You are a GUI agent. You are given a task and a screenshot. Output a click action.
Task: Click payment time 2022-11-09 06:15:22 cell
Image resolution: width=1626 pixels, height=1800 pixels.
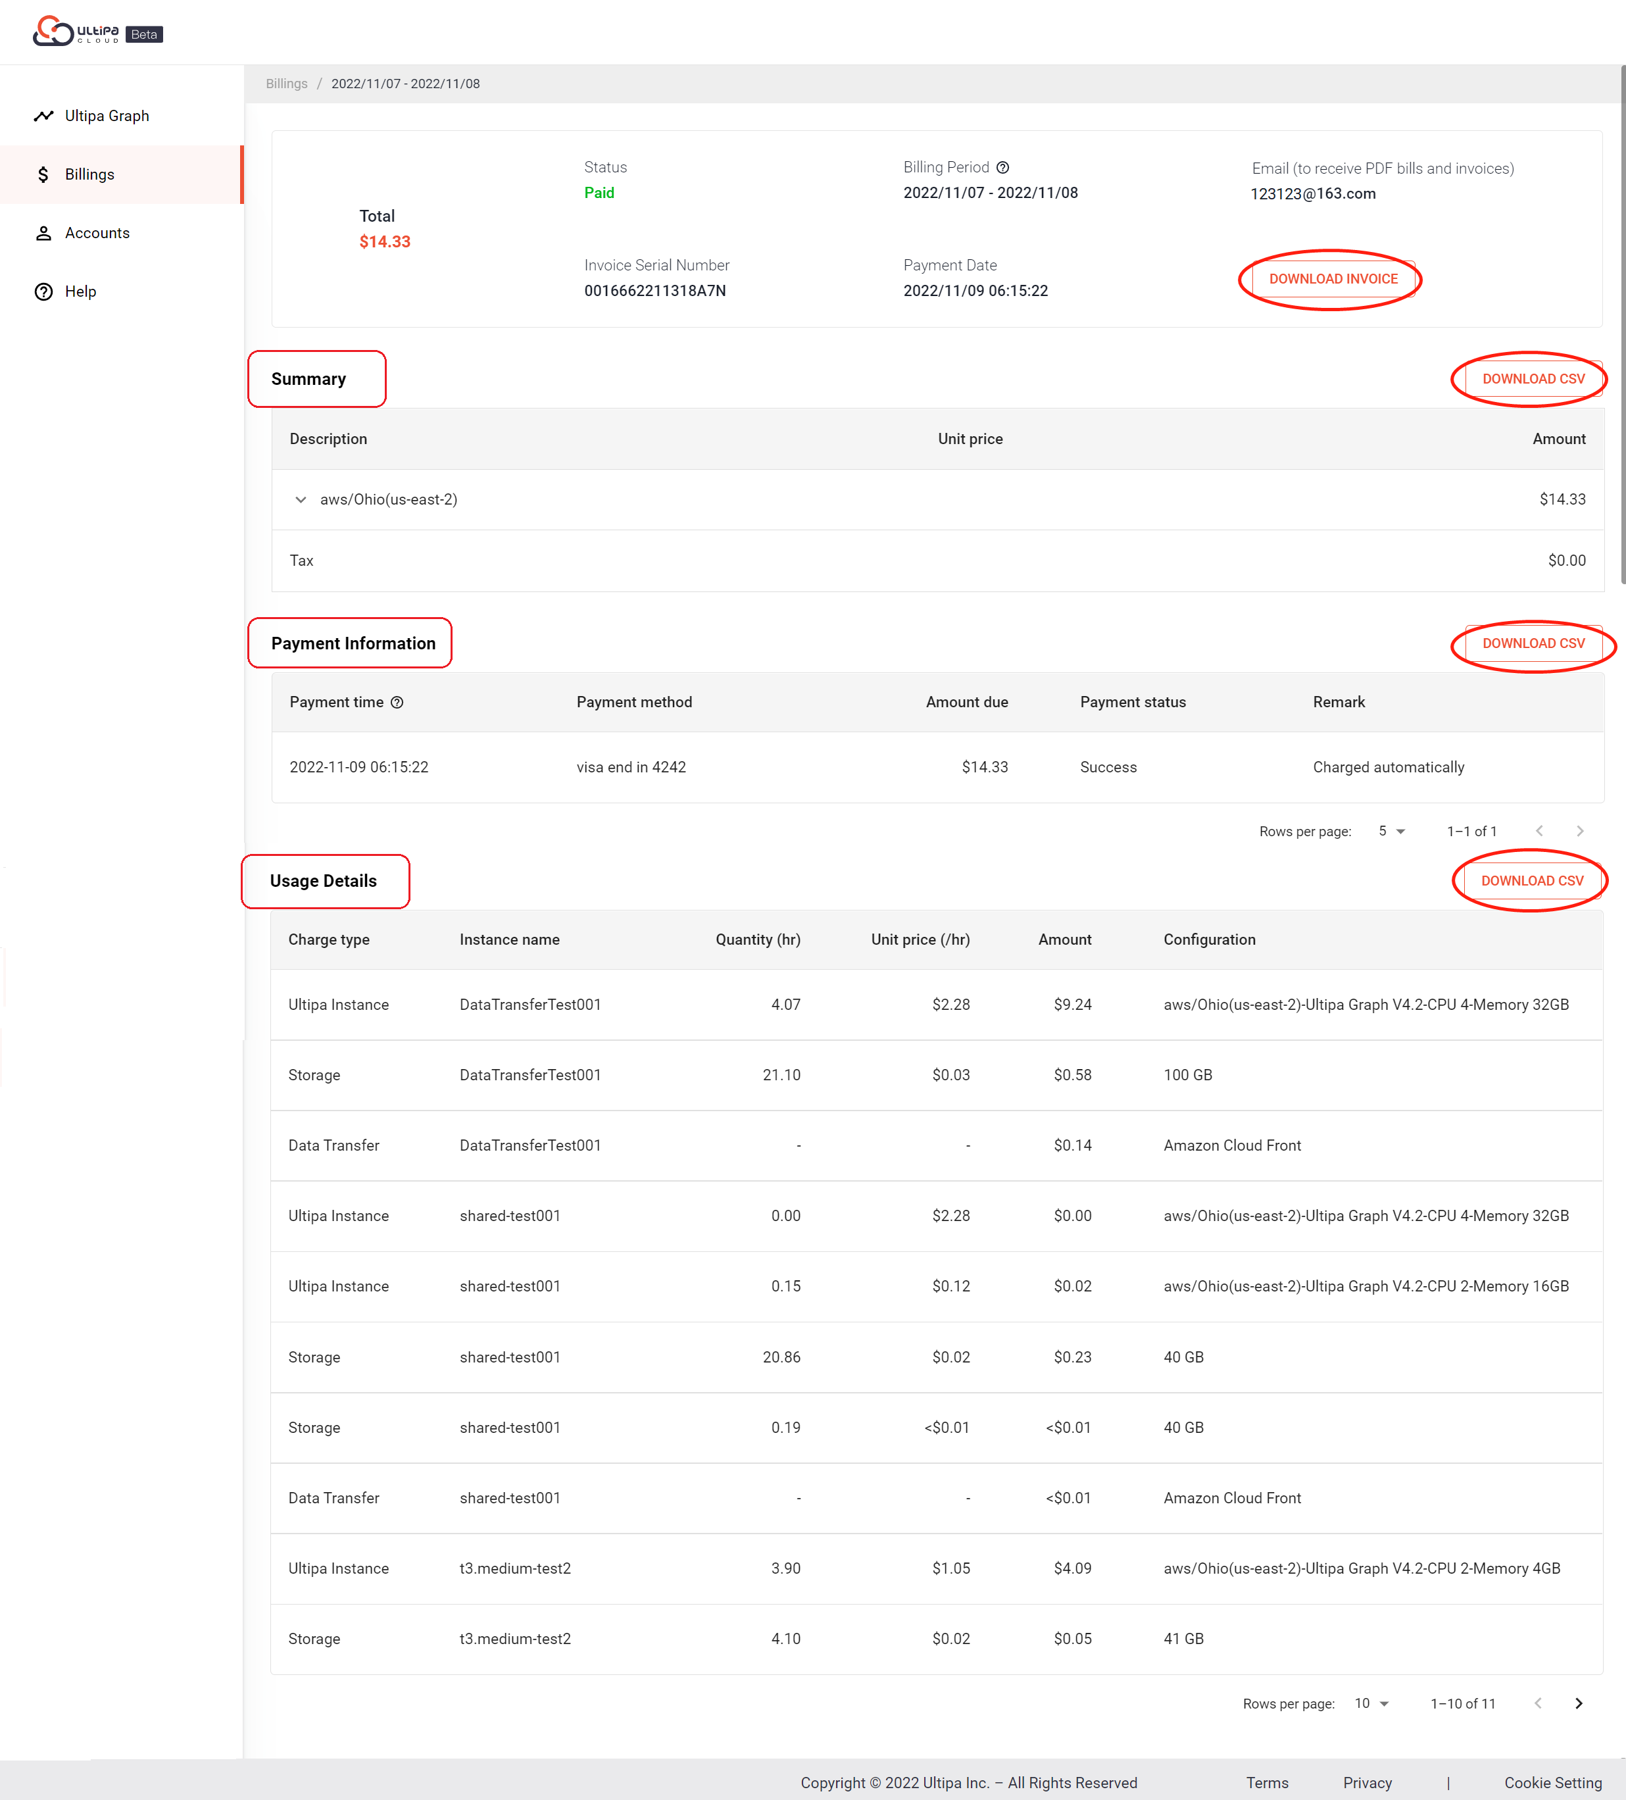tap(359, 768)
